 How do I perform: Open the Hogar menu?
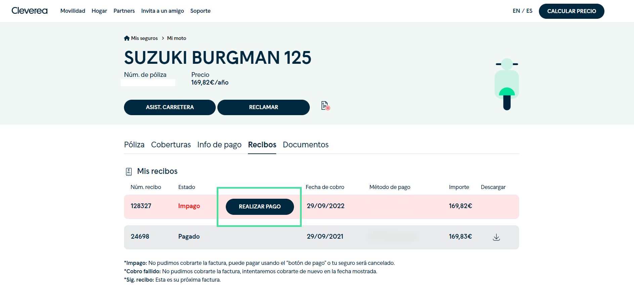(99, 11)
